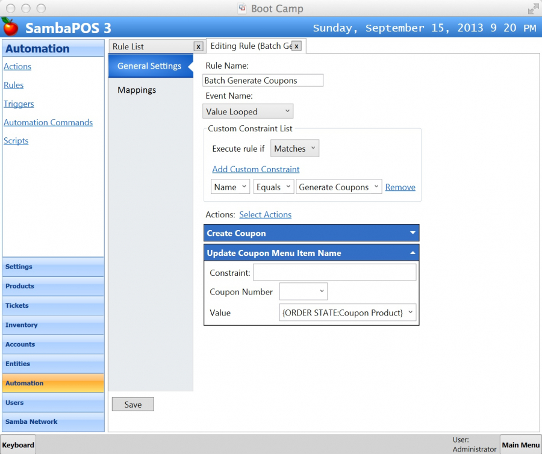Screen dimensions: 542x454
Task: Select the General Settings section
Action: (149, 66)
